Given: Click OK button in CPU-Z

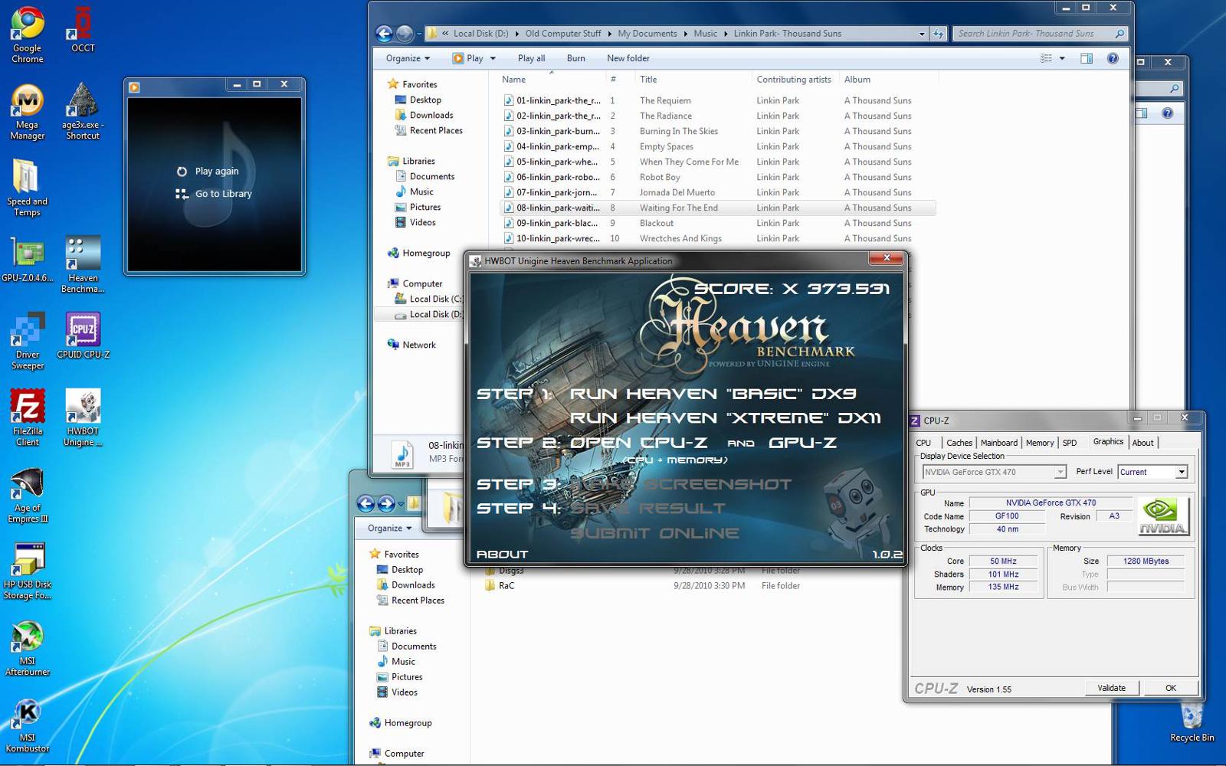Looking at the screenshot, I should coord(1170,688).
